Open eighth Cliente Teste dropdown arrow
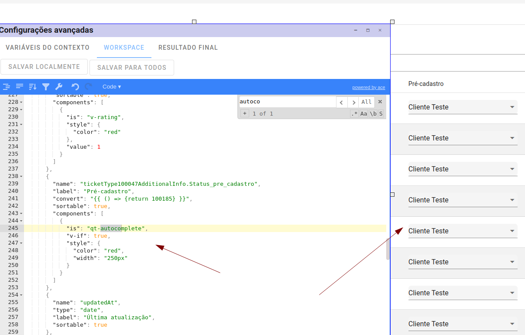This screenshot has height=335, width=525. 512,324
